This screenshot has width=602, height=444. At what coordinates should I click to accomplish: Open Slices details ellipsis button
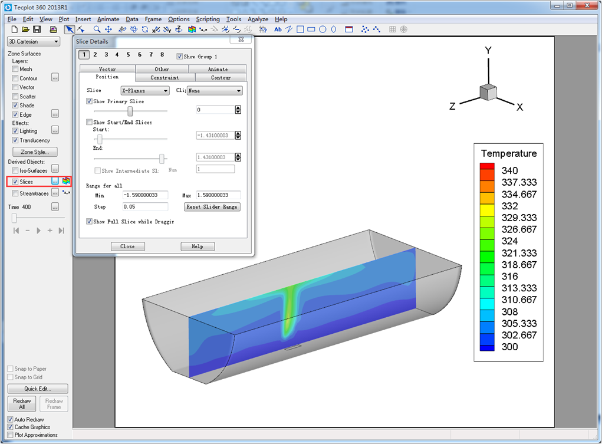[x=55, y=181]
